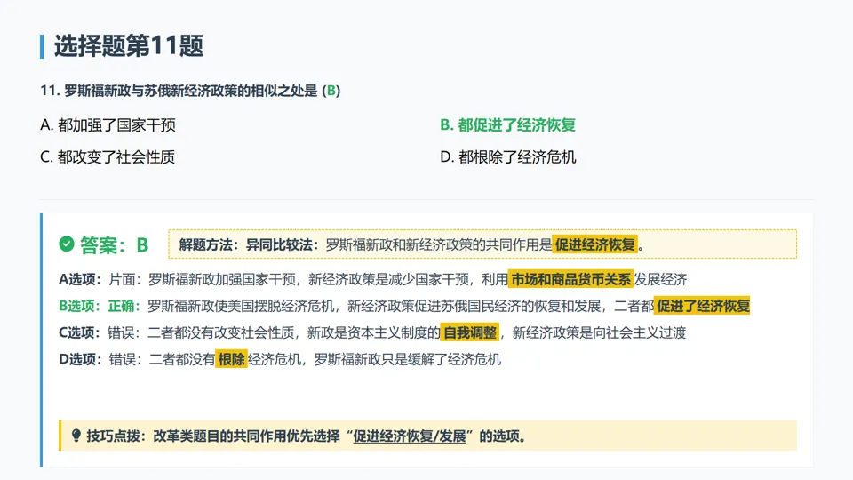Click highlighted 根除 word in D explanation
Viewport: 853px width, 480px height.
[231, 359]
